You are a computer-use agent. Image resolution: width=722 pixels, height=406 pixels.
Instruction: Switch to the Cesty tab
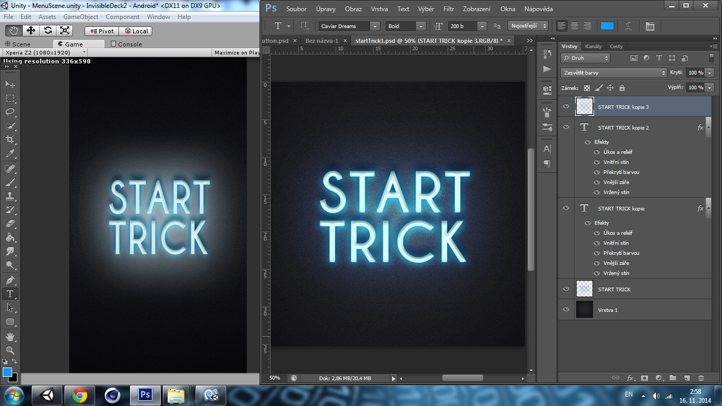[x=616, y=47]
